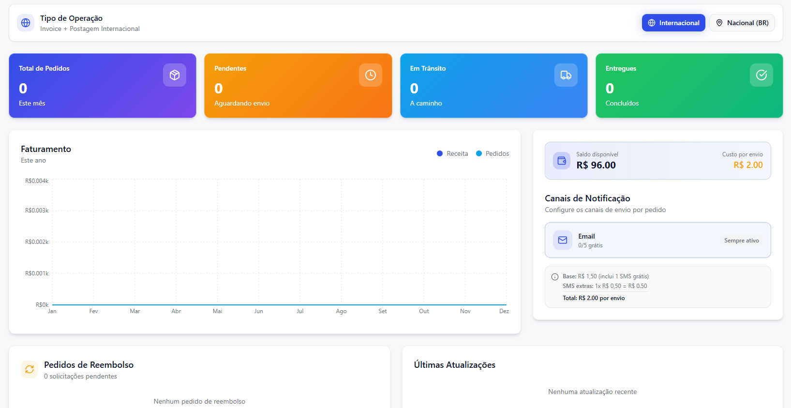
Task: Click the refresh icon beside Pedidos de Reembolso
Action: [30, 369]
